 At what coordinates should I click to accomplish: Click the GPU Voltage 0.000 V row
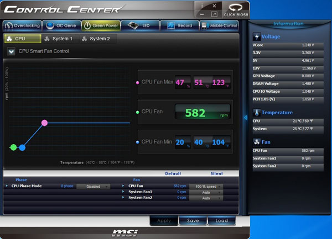click(288, 76)
